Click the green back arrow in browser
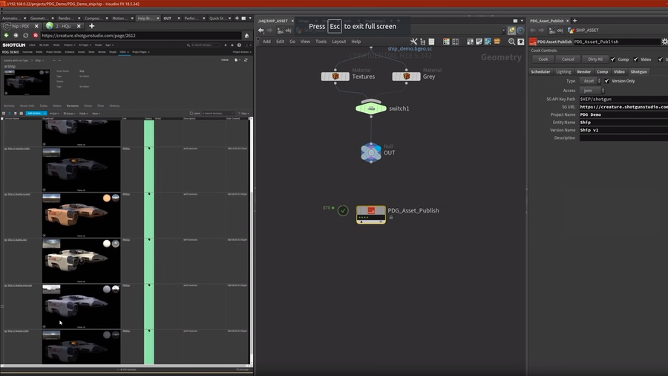Viewport: 668px width, 376px height. tap(7, 35)
